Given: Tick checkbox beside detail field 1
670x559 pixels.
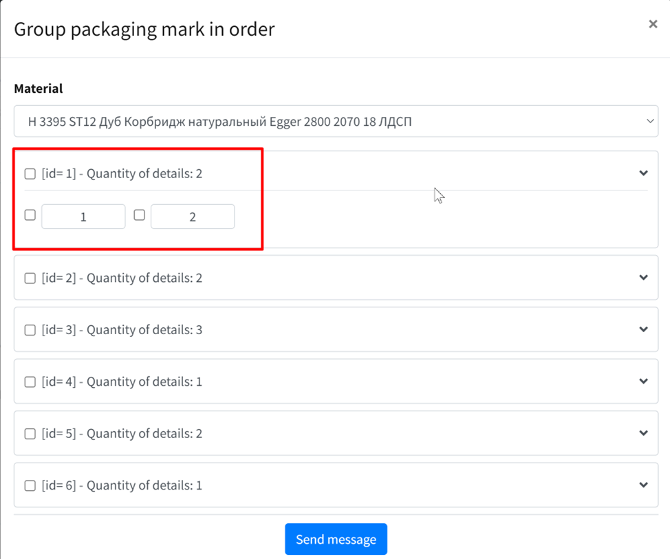Looking at the screenshot, I should [30, 215].
